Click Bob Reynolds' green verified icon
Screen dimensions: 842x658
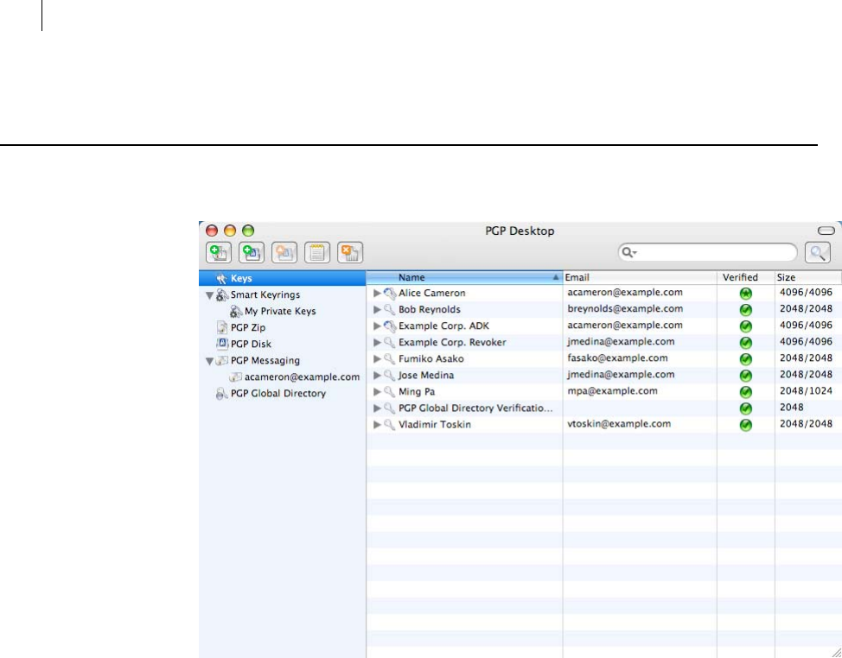[745, 310]
